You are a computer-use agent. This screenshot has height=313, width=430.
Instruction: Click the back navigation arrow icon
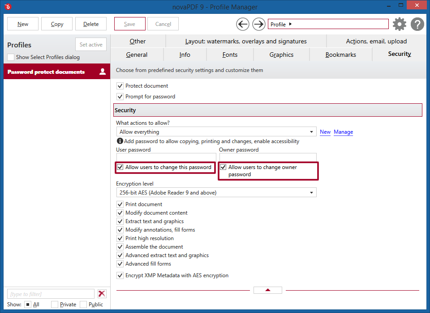(243, 25)
